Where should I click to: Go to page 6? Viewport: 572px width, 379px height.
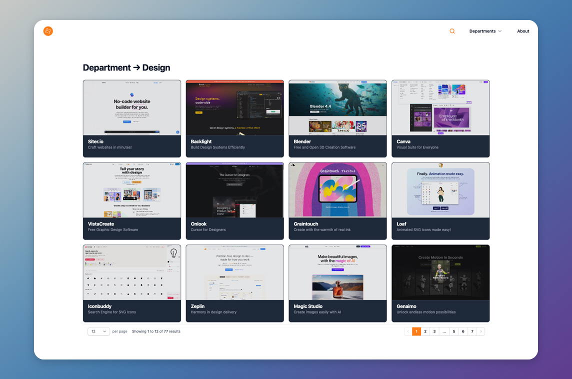463,331
